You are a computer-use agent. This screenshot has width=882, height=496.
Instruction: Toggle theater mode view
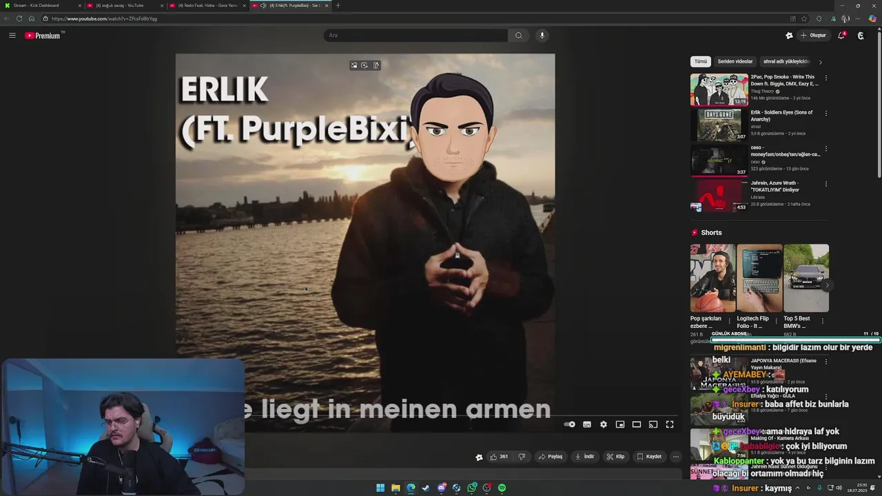pyautogui.click(x=637, y=424)
